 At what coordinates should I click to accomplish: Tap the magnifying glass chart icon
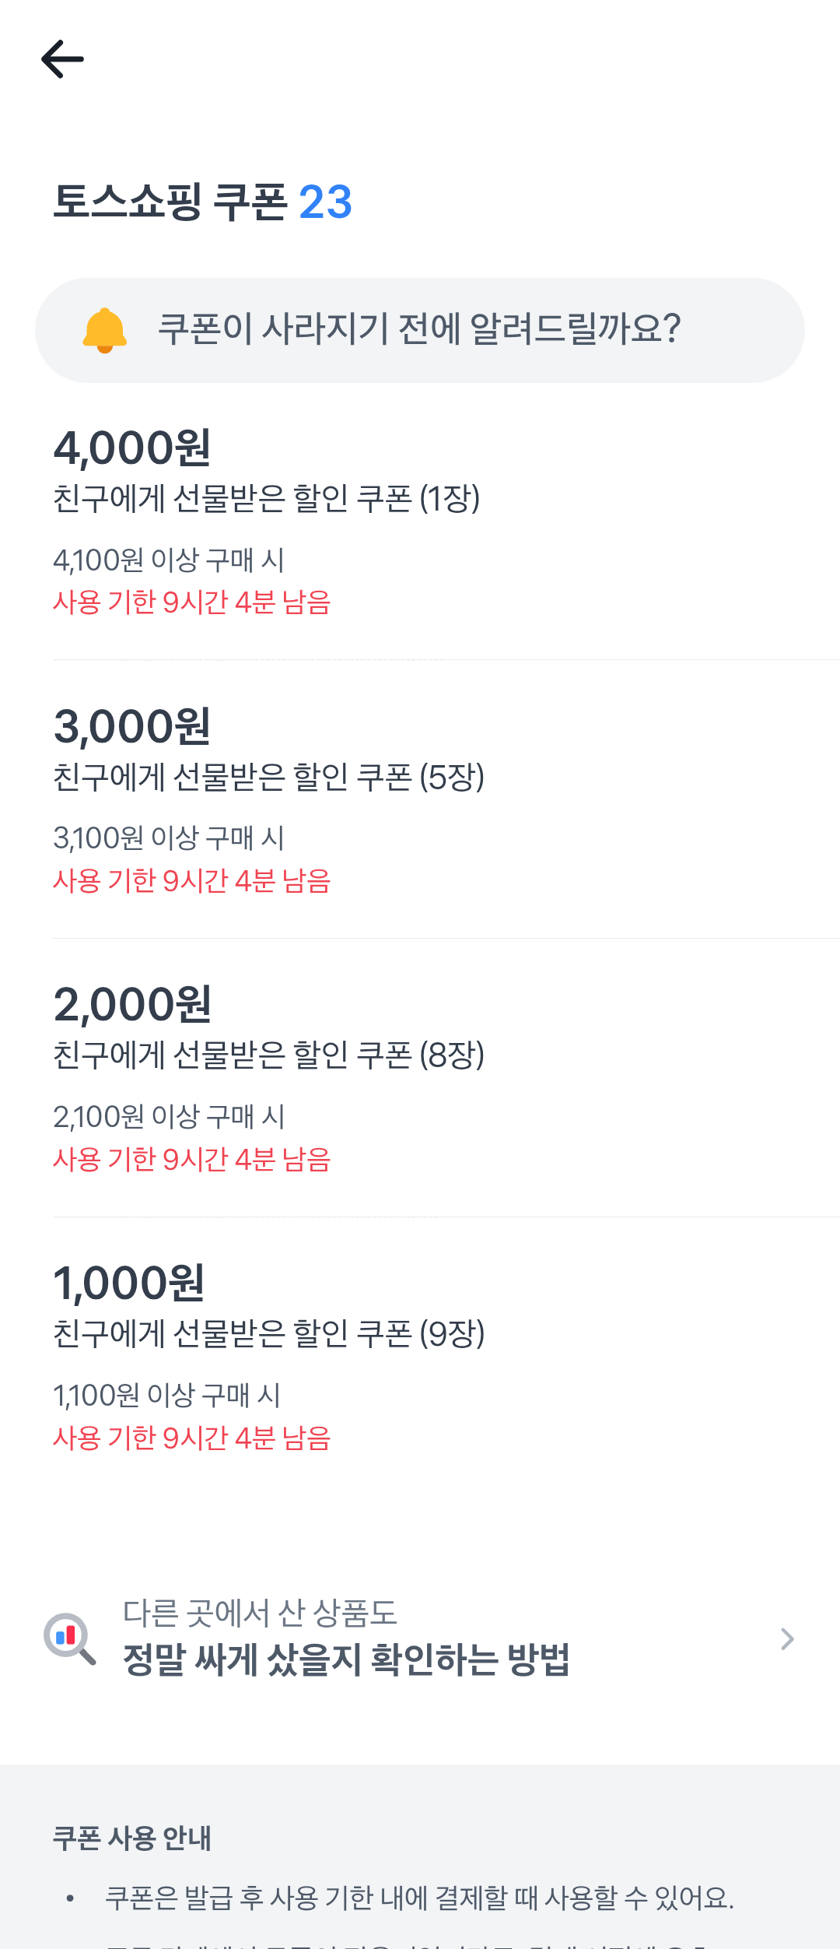point(69,1638)
